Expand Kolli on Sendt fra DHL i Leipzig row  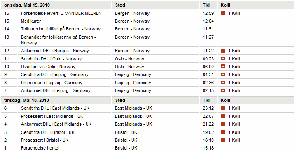[x=223, y=74]
